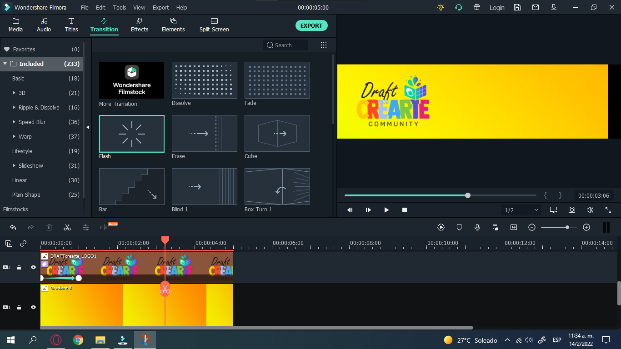Open the edit adjustments sliders icon
Viewport: 621px width, 349px height.
(x=85, y=227)
